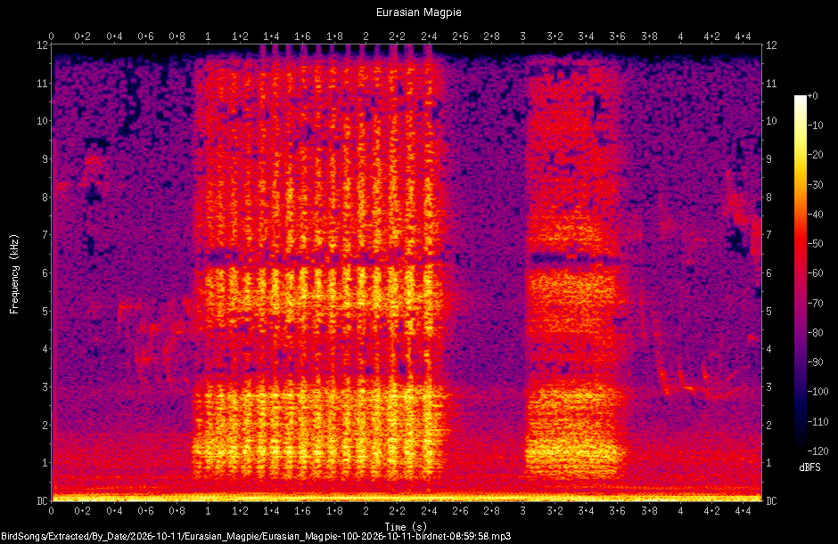Click the '2·4' tick on the bottom time axis

(429, 511)
